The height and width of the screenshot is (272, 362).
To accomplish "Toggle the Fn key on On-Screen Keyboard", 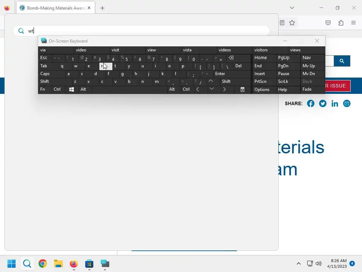I will tap(45, 90).
